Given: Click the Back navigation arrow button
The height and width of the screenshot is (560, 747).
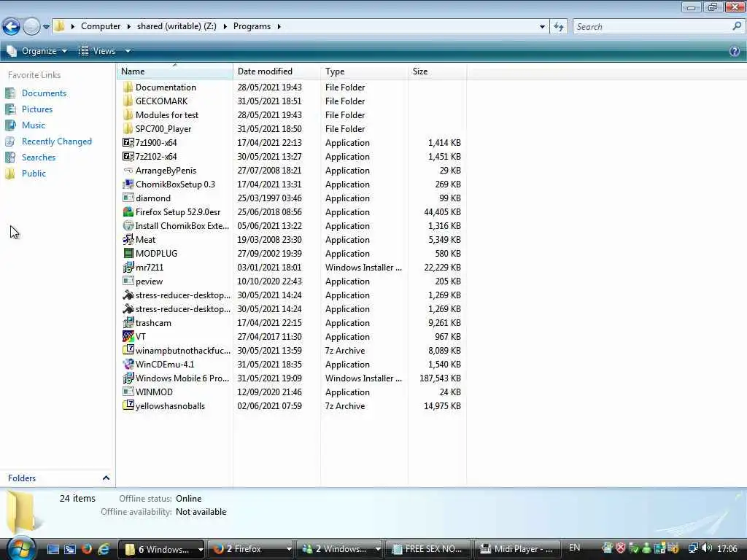Looking at the screenshot, I should (x=12, y=27).
